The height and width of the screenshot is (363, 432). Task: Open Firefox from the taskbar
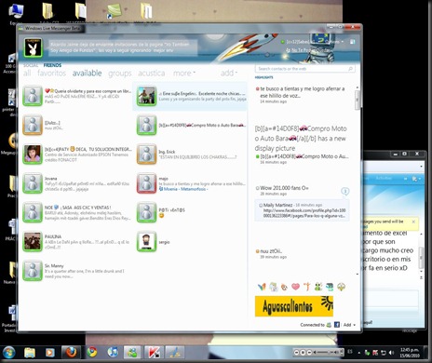[71, 353]
